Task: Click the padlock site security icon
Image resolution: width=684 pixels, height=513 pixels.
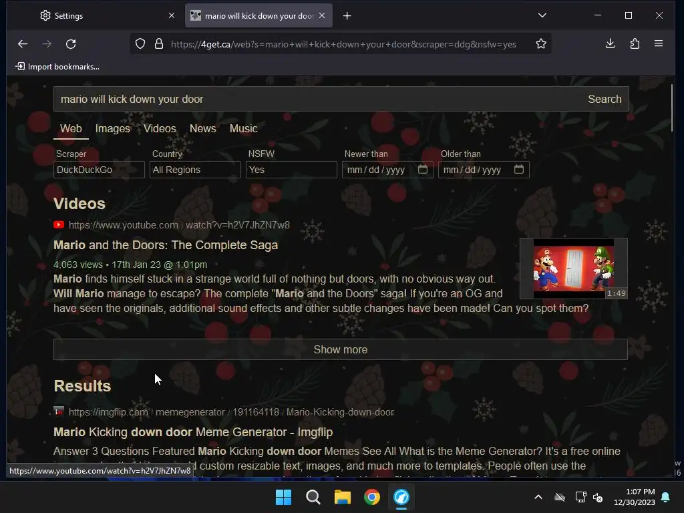Action: [x=159, y=43]
